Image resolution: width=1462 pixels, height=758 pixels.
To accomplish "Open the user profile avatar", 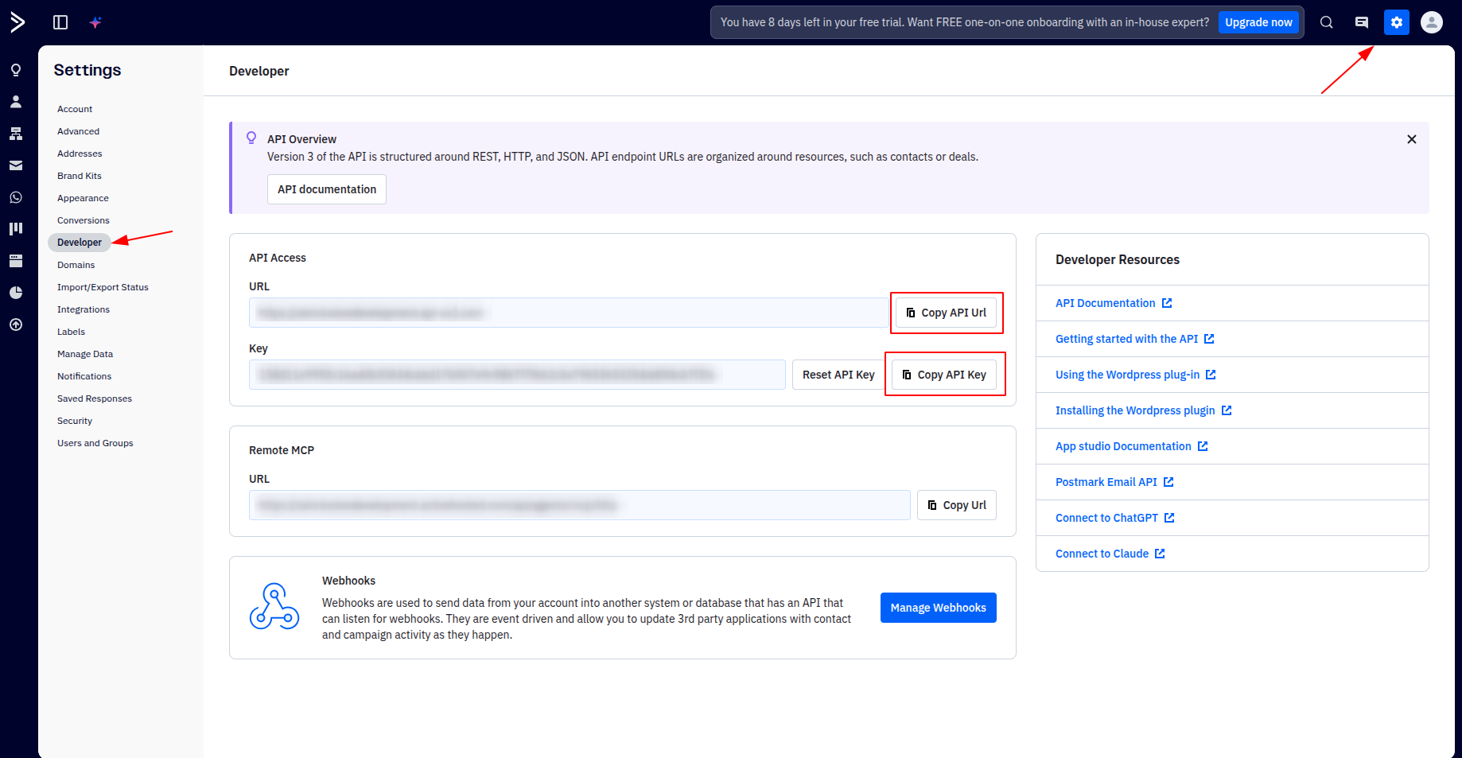I will pyautogui.click(x=1432, y=22).
